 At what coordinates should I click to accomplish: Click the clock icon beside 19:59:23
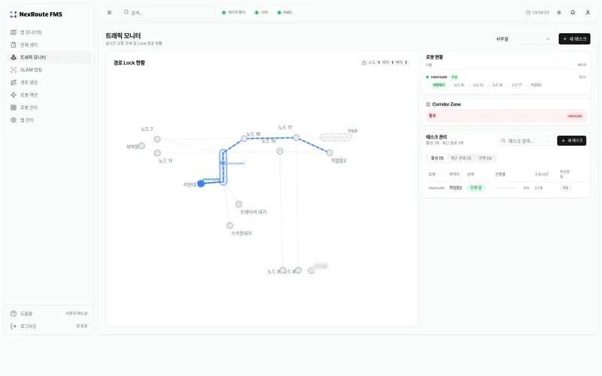(528, 13)
